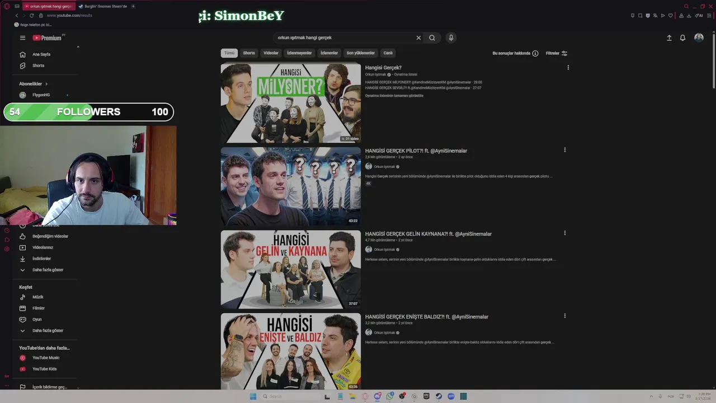This screenshot has height=403, width=716.
Task: Open a new browser tab with plus
Action: point(133,6)
